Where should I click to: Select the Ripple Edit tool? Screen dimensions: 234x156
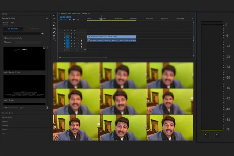pos(54,22)
